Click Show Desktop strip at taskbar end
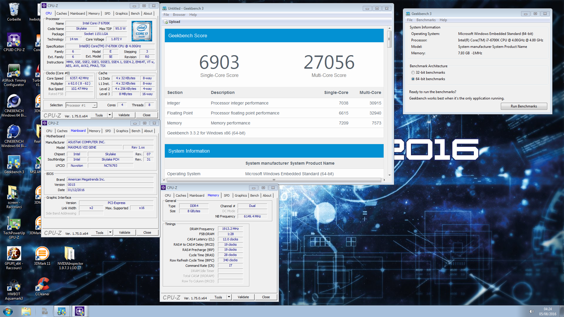 tap(562, 311)
